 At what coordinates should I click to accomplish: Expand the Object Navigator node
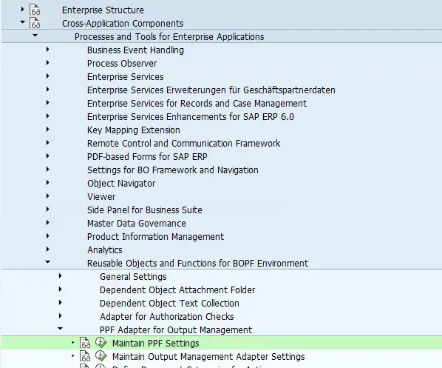pyautogui.click(x=47, y=182)
